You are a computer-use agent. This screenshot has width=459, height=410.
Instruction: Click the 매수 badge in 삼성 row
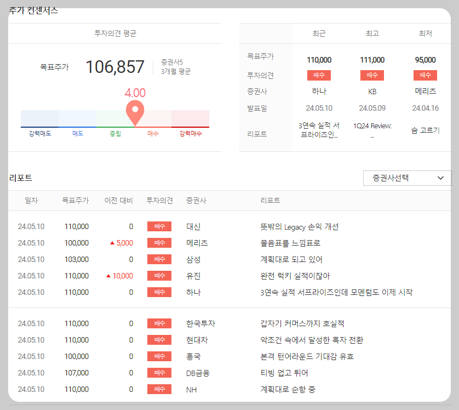159,259
